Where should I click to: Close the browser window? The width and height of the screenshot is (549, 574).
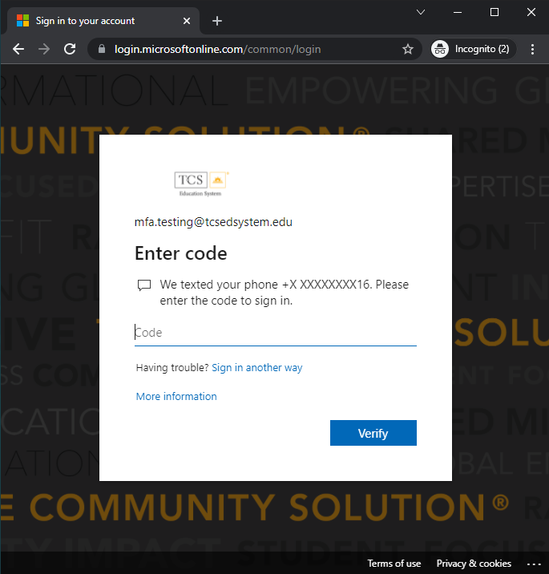[x=531, y=12]
